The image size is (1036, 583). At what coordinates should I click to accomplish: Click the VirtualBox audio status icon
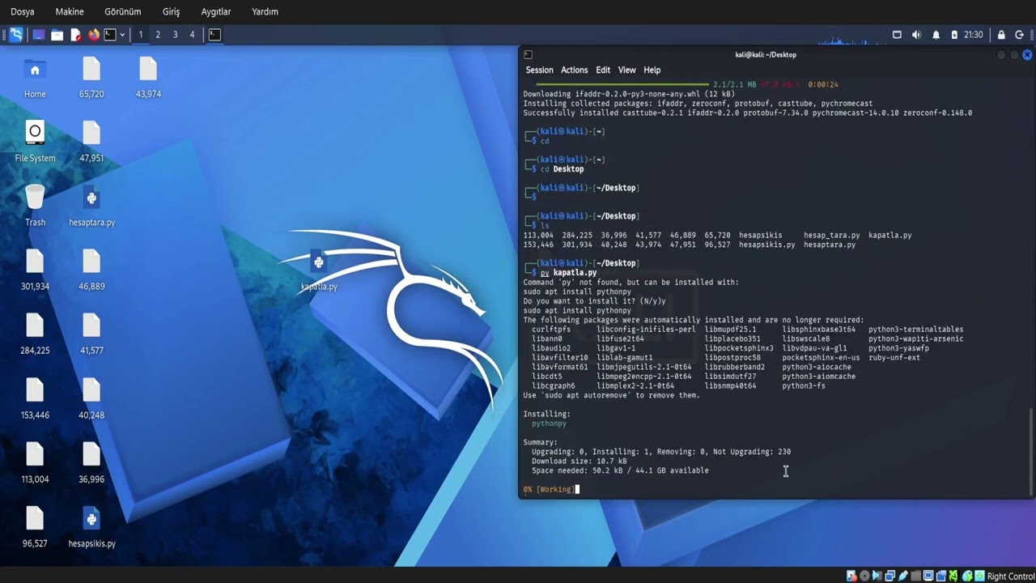[x=877, y=576]
